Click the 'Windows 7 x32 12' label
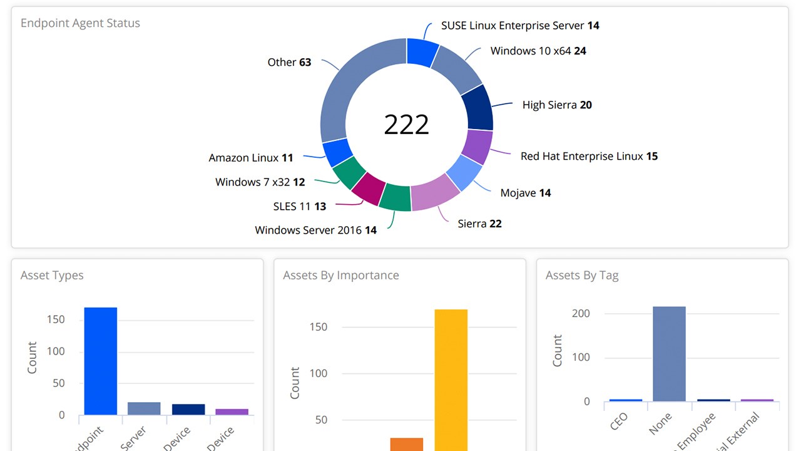This screenshot has width=801, height=451. pyautogui.click(x=260, y=182)
